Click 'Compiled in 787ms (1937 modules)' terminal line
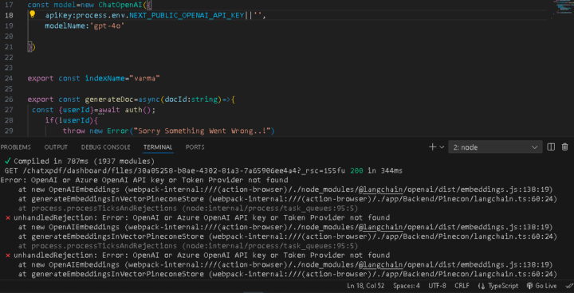 [x=85, y=162]
